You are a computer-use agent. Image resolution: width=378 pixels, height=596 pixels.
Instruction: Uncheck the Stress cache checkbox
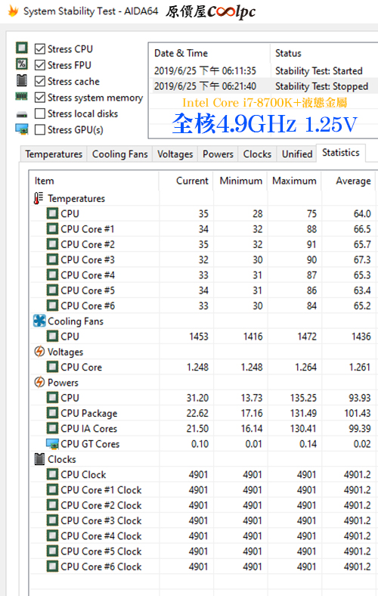[39, 82]
